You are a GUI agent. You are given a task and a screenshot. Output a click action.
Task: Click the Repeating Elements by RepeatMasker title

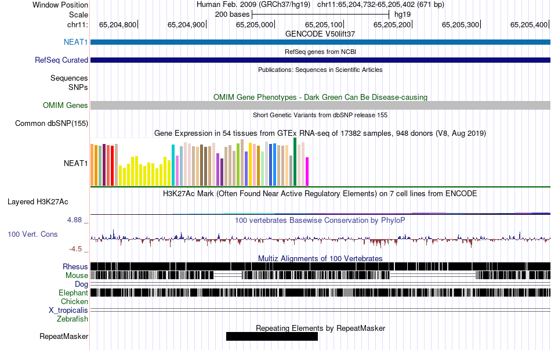[320, 328]
